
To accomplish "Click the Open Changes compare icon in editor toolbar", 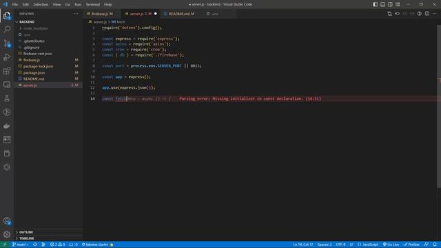I will [389, 14].
